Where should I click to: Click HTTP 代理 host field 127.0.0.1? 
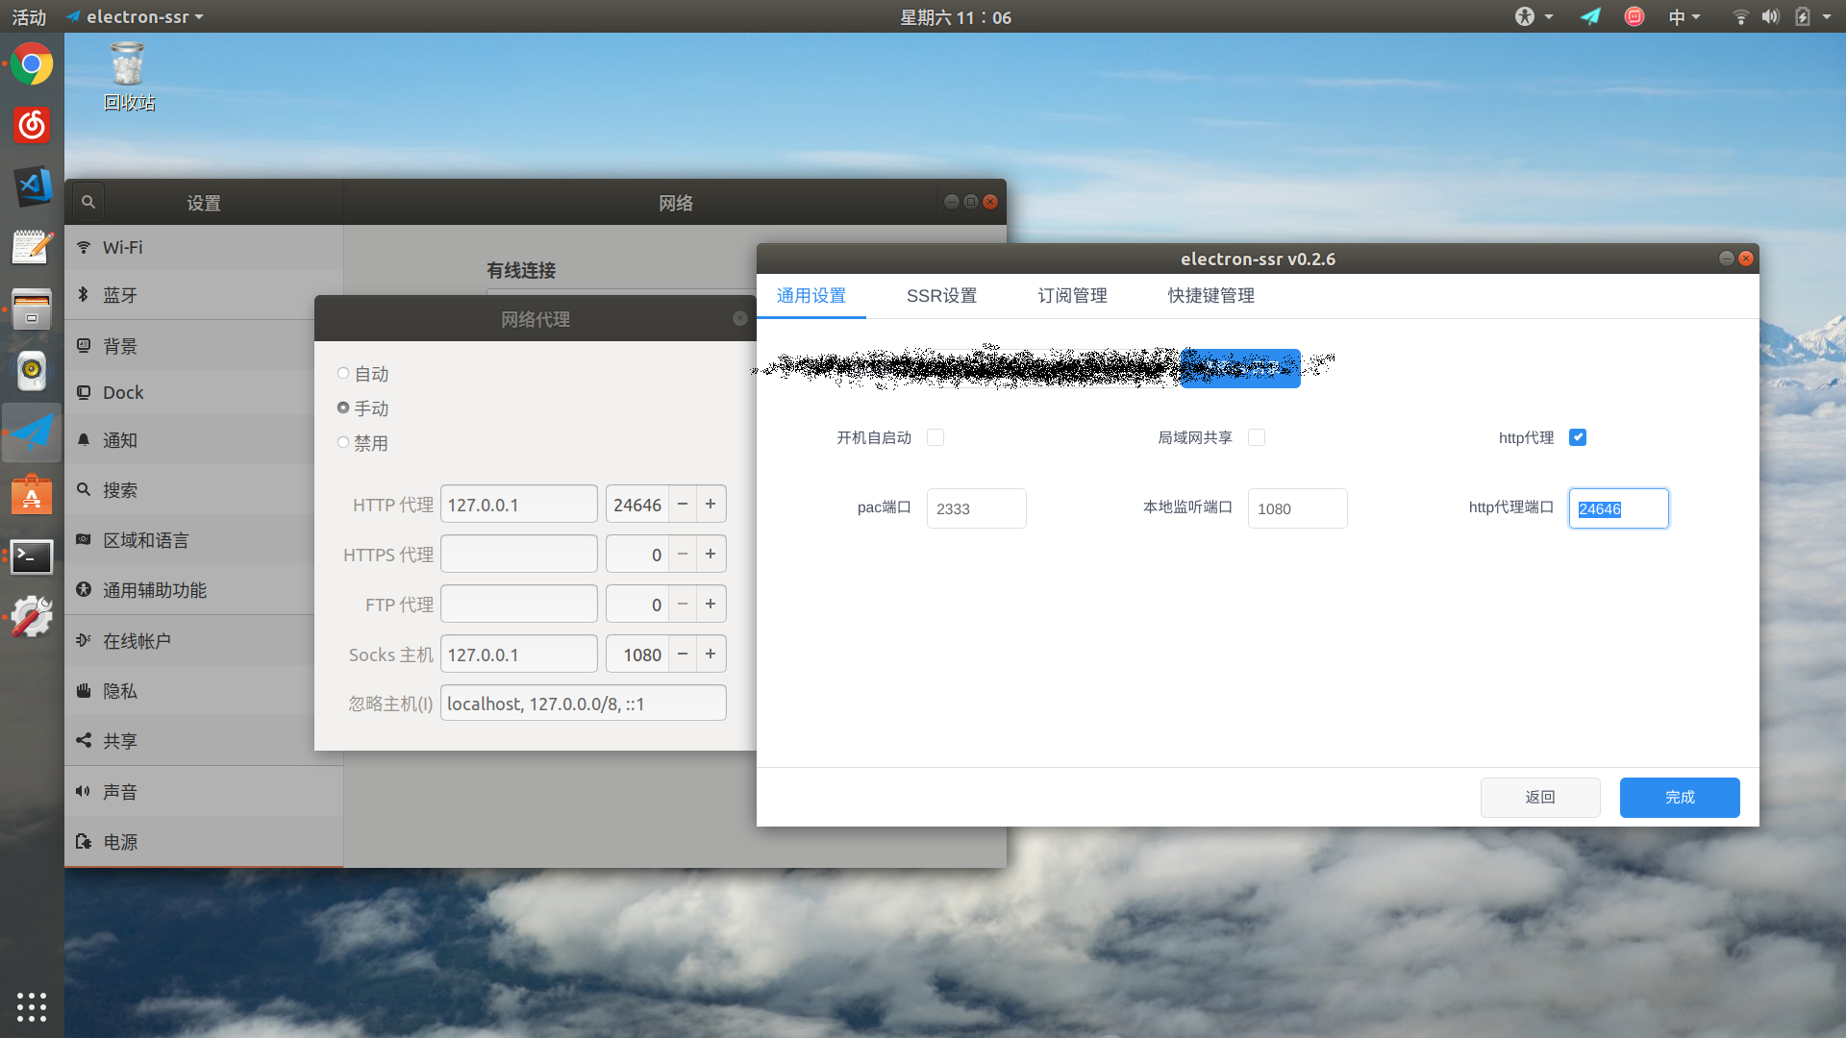519,505
